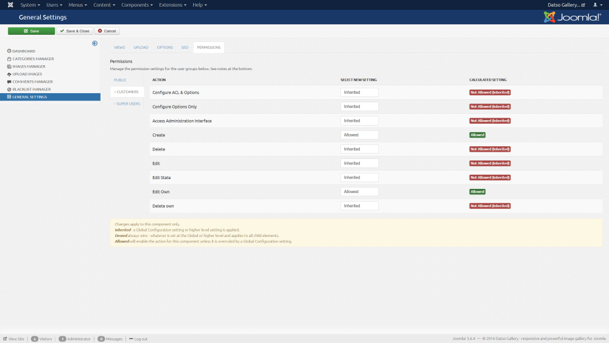This screenshot has height=343, width=609.
Task: Switch to the Upload tab
Action: click(141, 48)
